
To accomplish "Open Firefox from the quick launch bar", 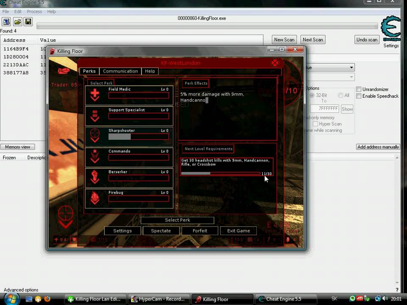I will (x=47, y=299).
